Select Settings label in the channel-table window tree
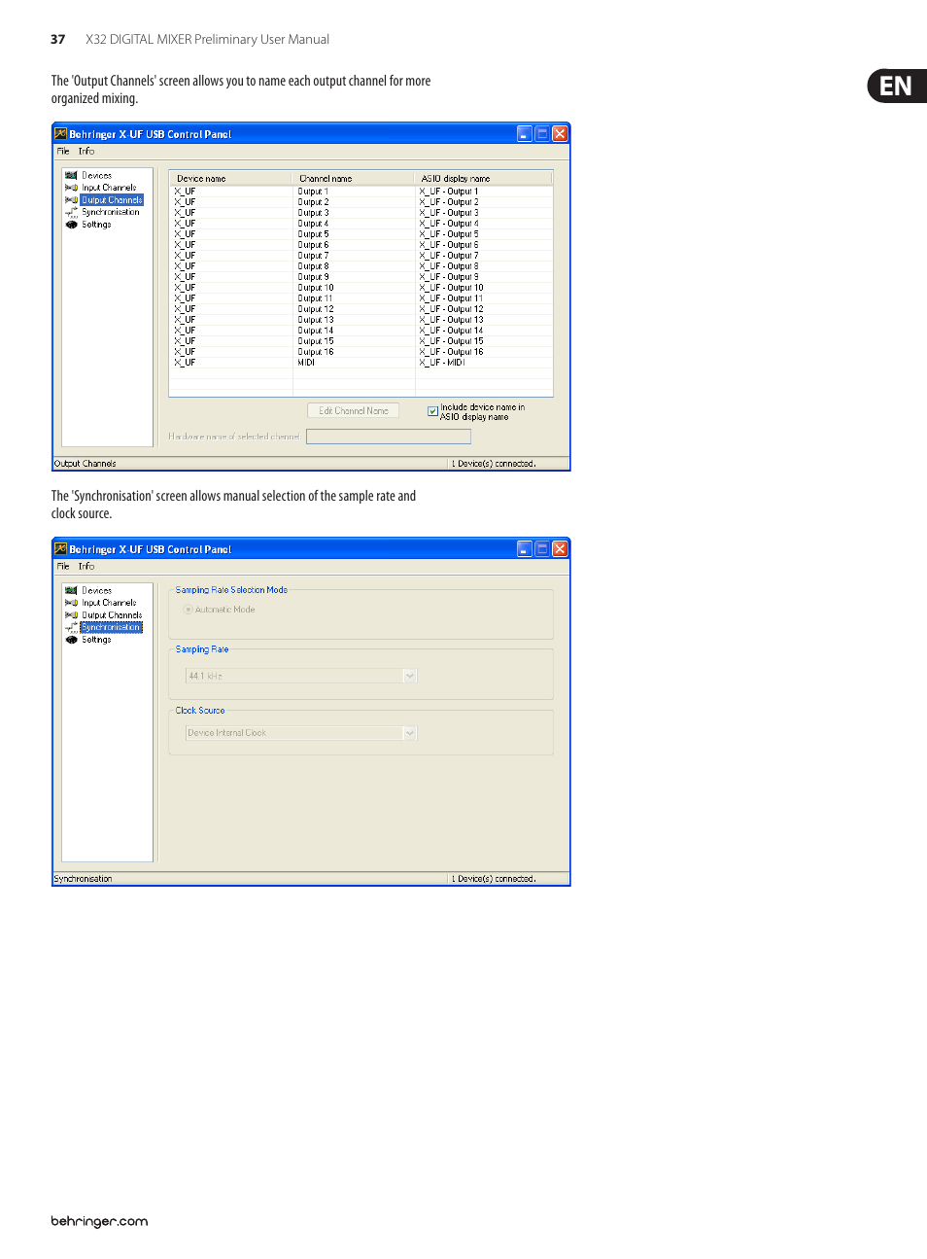Viewport: 927px width, 1259px height. click(96, 225)
